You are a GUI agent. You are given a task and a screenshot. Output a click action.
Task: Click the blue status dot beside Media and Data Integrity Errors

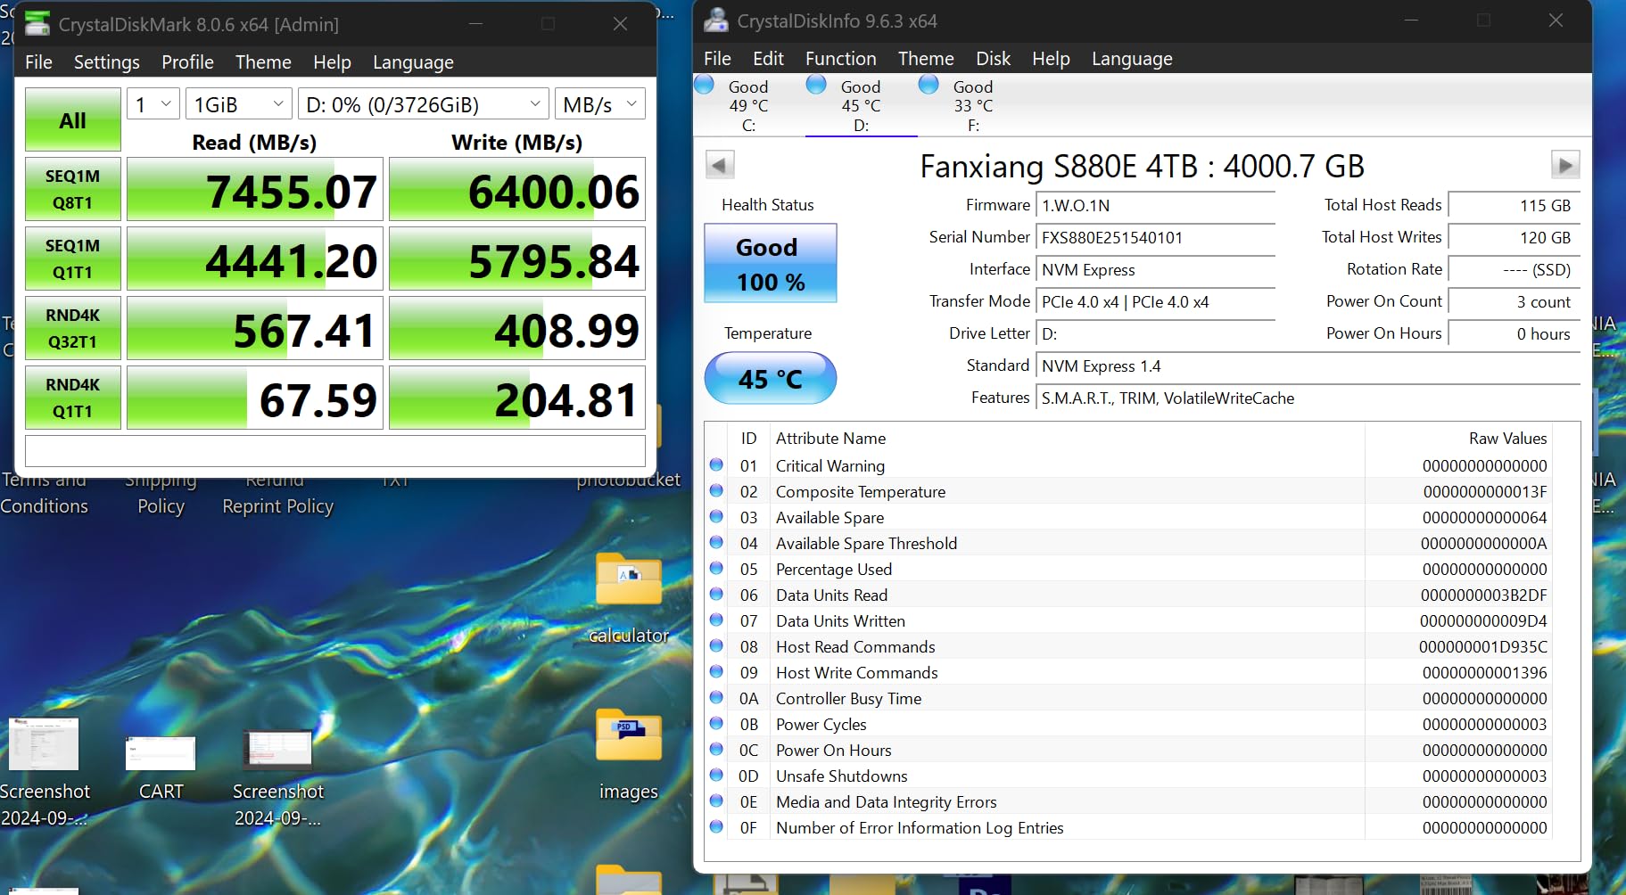tap(716, 801)
